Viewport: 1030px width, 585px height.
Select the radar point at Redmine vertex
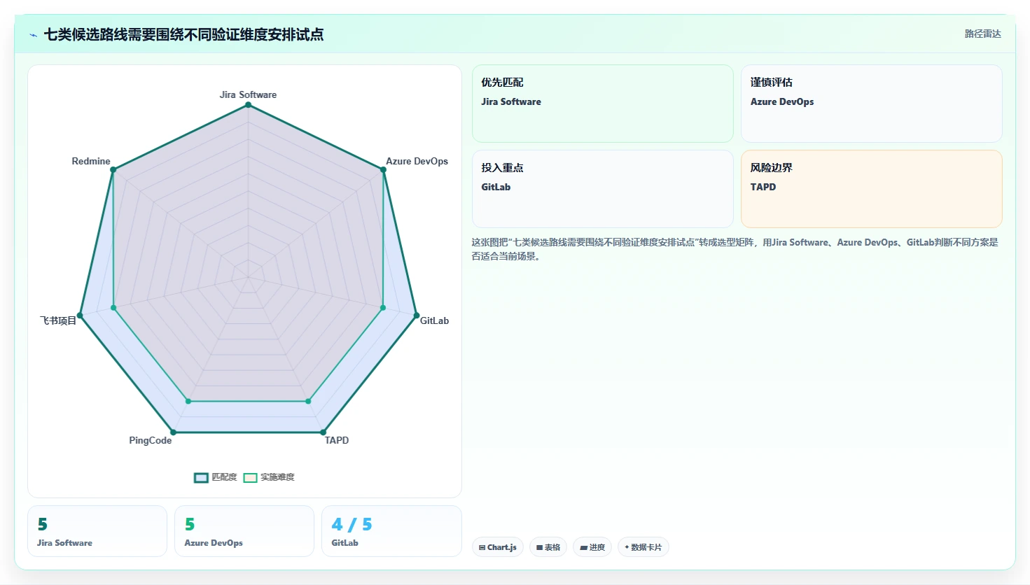point(113,169)
